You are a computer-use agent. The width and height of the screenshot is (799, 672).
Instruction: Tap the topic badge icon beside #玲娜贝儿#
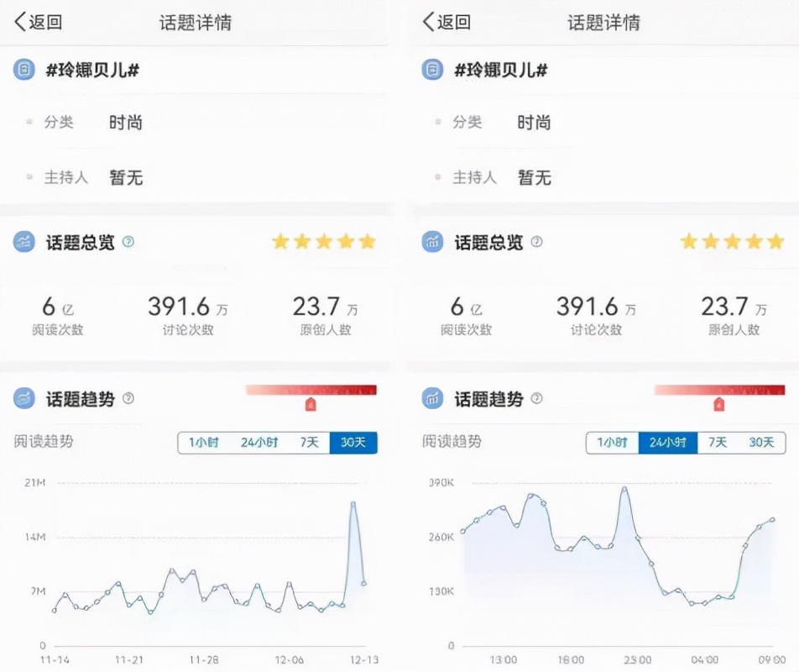[23, 71]
